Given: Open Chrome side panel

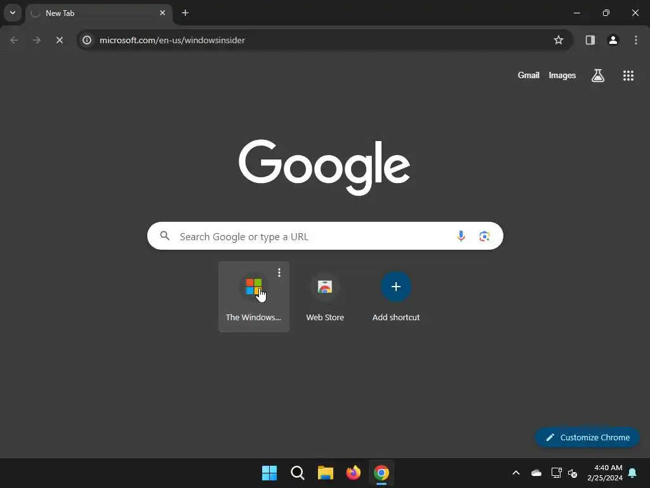Looking at the screenshot, I should [x=590, y=40].
